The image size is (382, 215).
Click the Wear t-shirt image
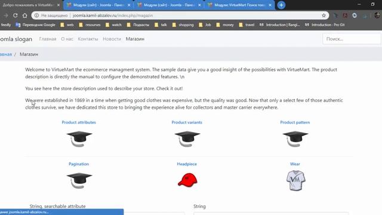pos(295,180)
